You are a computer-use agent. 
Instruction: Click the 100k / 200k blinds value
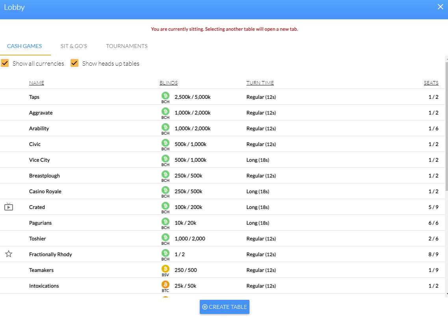click(189, 207)
